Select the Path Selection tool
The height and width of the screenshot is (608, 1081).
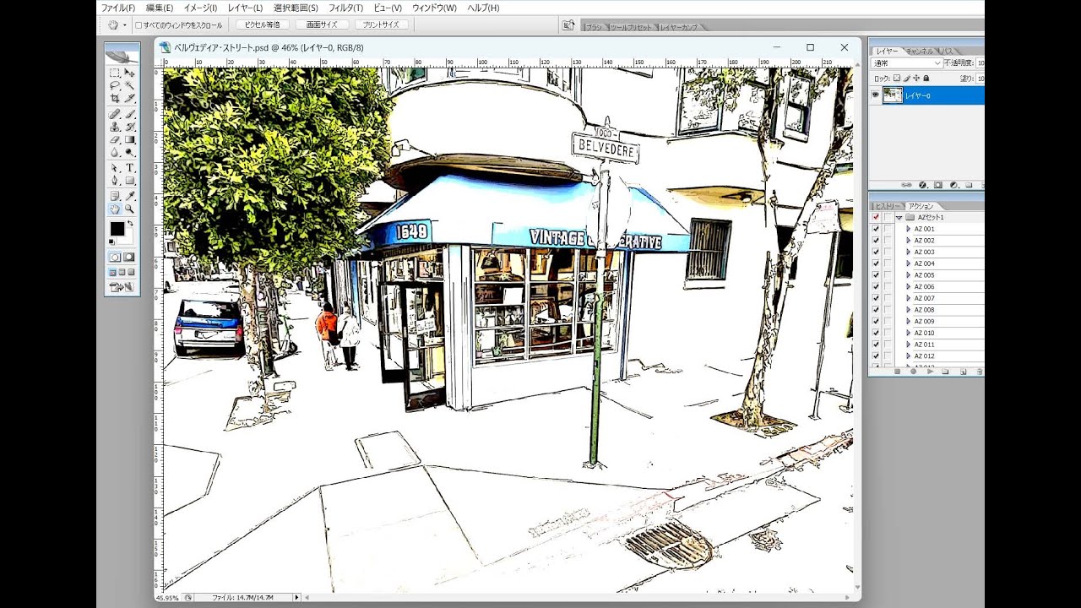click(x=114, y=167)
